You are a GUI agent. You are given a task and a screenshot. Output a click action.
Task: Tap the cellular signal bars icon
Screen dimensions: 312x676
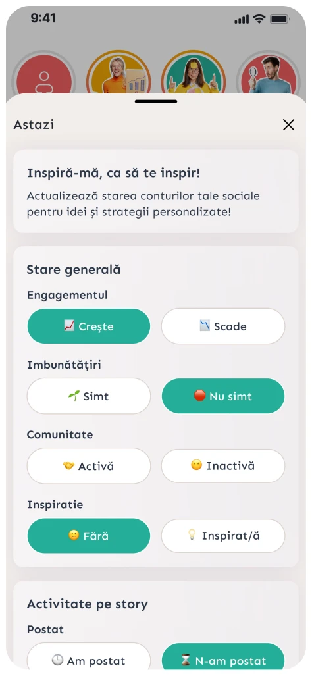242,19
